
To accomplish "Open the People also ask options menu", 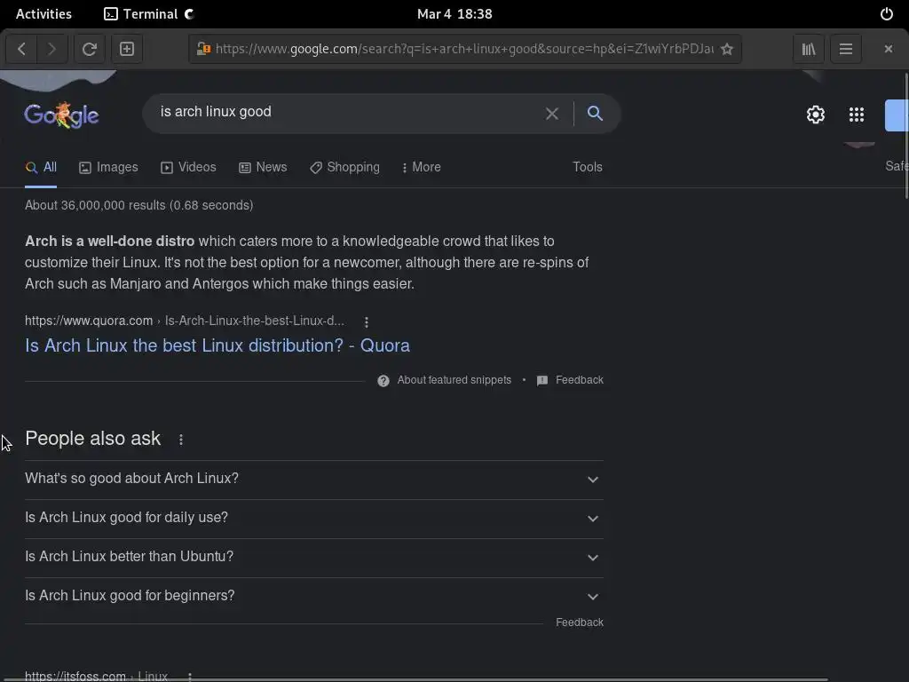I will point(181,440).
